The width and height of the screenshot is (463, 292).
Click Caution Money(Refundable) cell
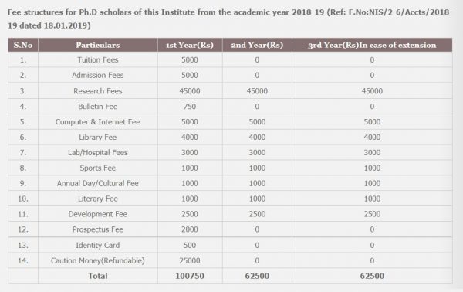[x=98, y=260]
